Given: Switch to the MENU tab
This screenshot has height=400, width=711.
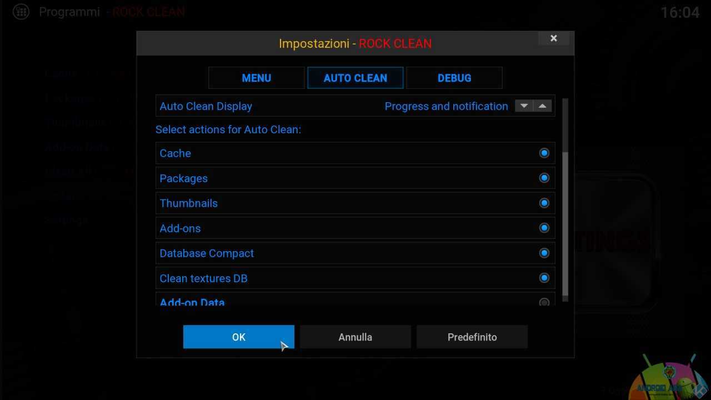Looking at the screenshot, I should click(x=256, y=78).
